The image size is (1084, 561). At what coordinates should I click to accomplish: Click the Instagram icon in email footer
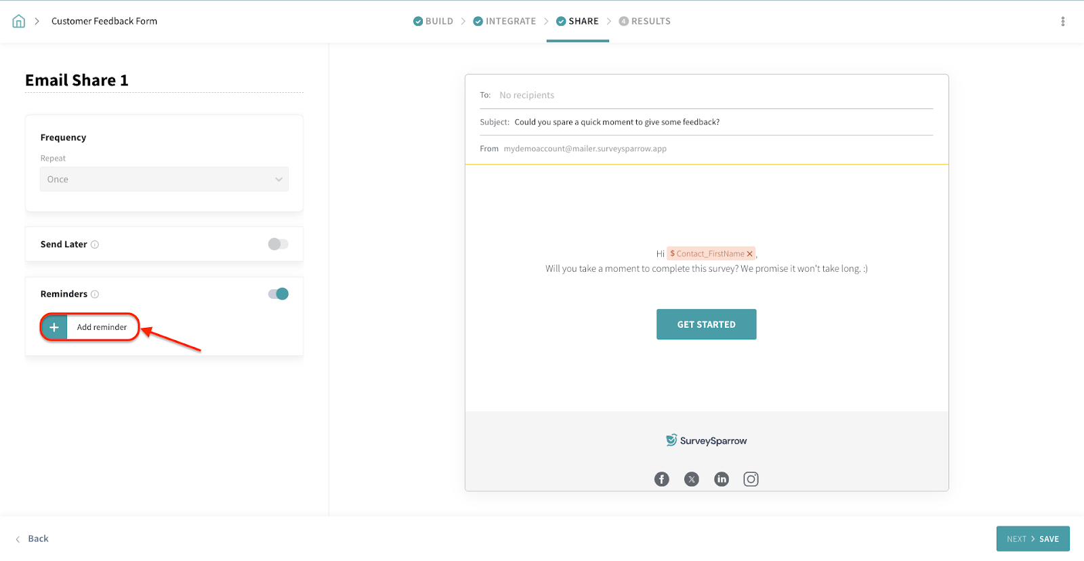click(751, 479)
